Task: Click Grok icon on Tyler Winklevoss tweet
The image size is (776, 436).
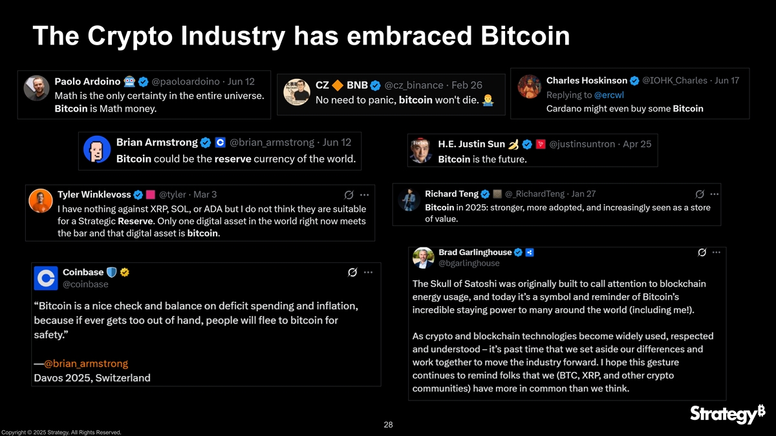Action: 349,194
